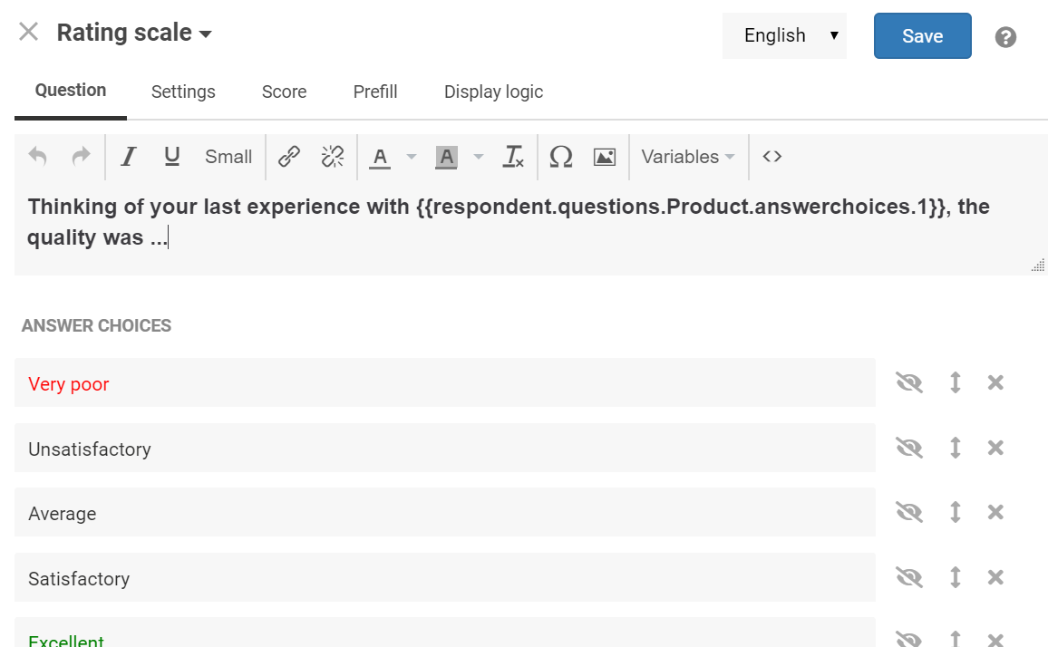Open the Prefill tab
The height and width of the screenshot is (647, 1048).
[x=375, y=92]
